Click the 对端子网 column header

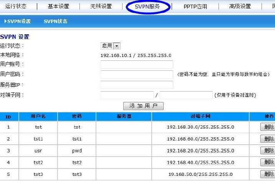pyautogui.click(x=200, y=117)
